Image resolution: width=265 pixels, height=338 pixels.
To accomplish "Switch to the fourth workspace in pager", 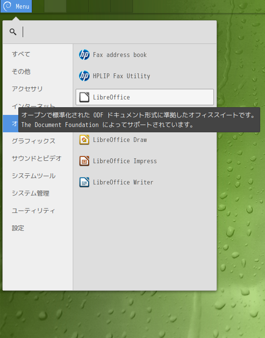I will coord(121,6).
